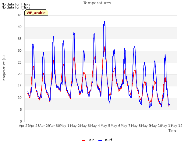The width and height of the screenshot is (195, 146).
Task: Select the Temperatures chart title
Action: coord(97,3)
